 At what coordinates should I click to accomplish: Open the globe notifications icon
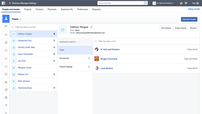(x=181, y=3)
